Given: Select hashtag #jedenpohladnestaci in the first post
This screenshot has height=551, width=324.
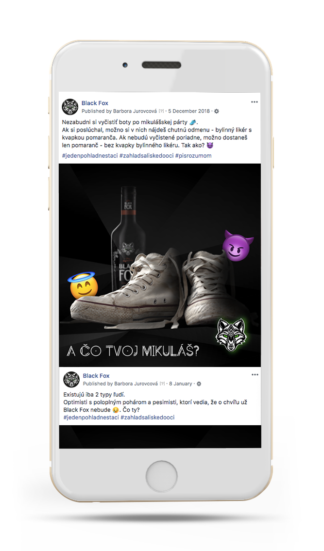Looking at the screenshot, I should 90,156.
